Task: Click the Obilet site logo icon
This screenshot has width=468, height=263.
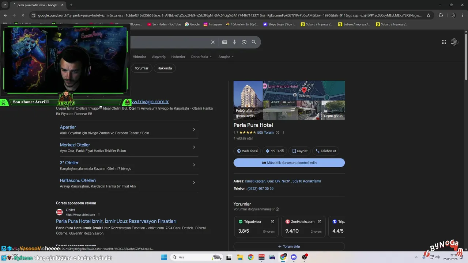Action: click(x=59, y=212)
